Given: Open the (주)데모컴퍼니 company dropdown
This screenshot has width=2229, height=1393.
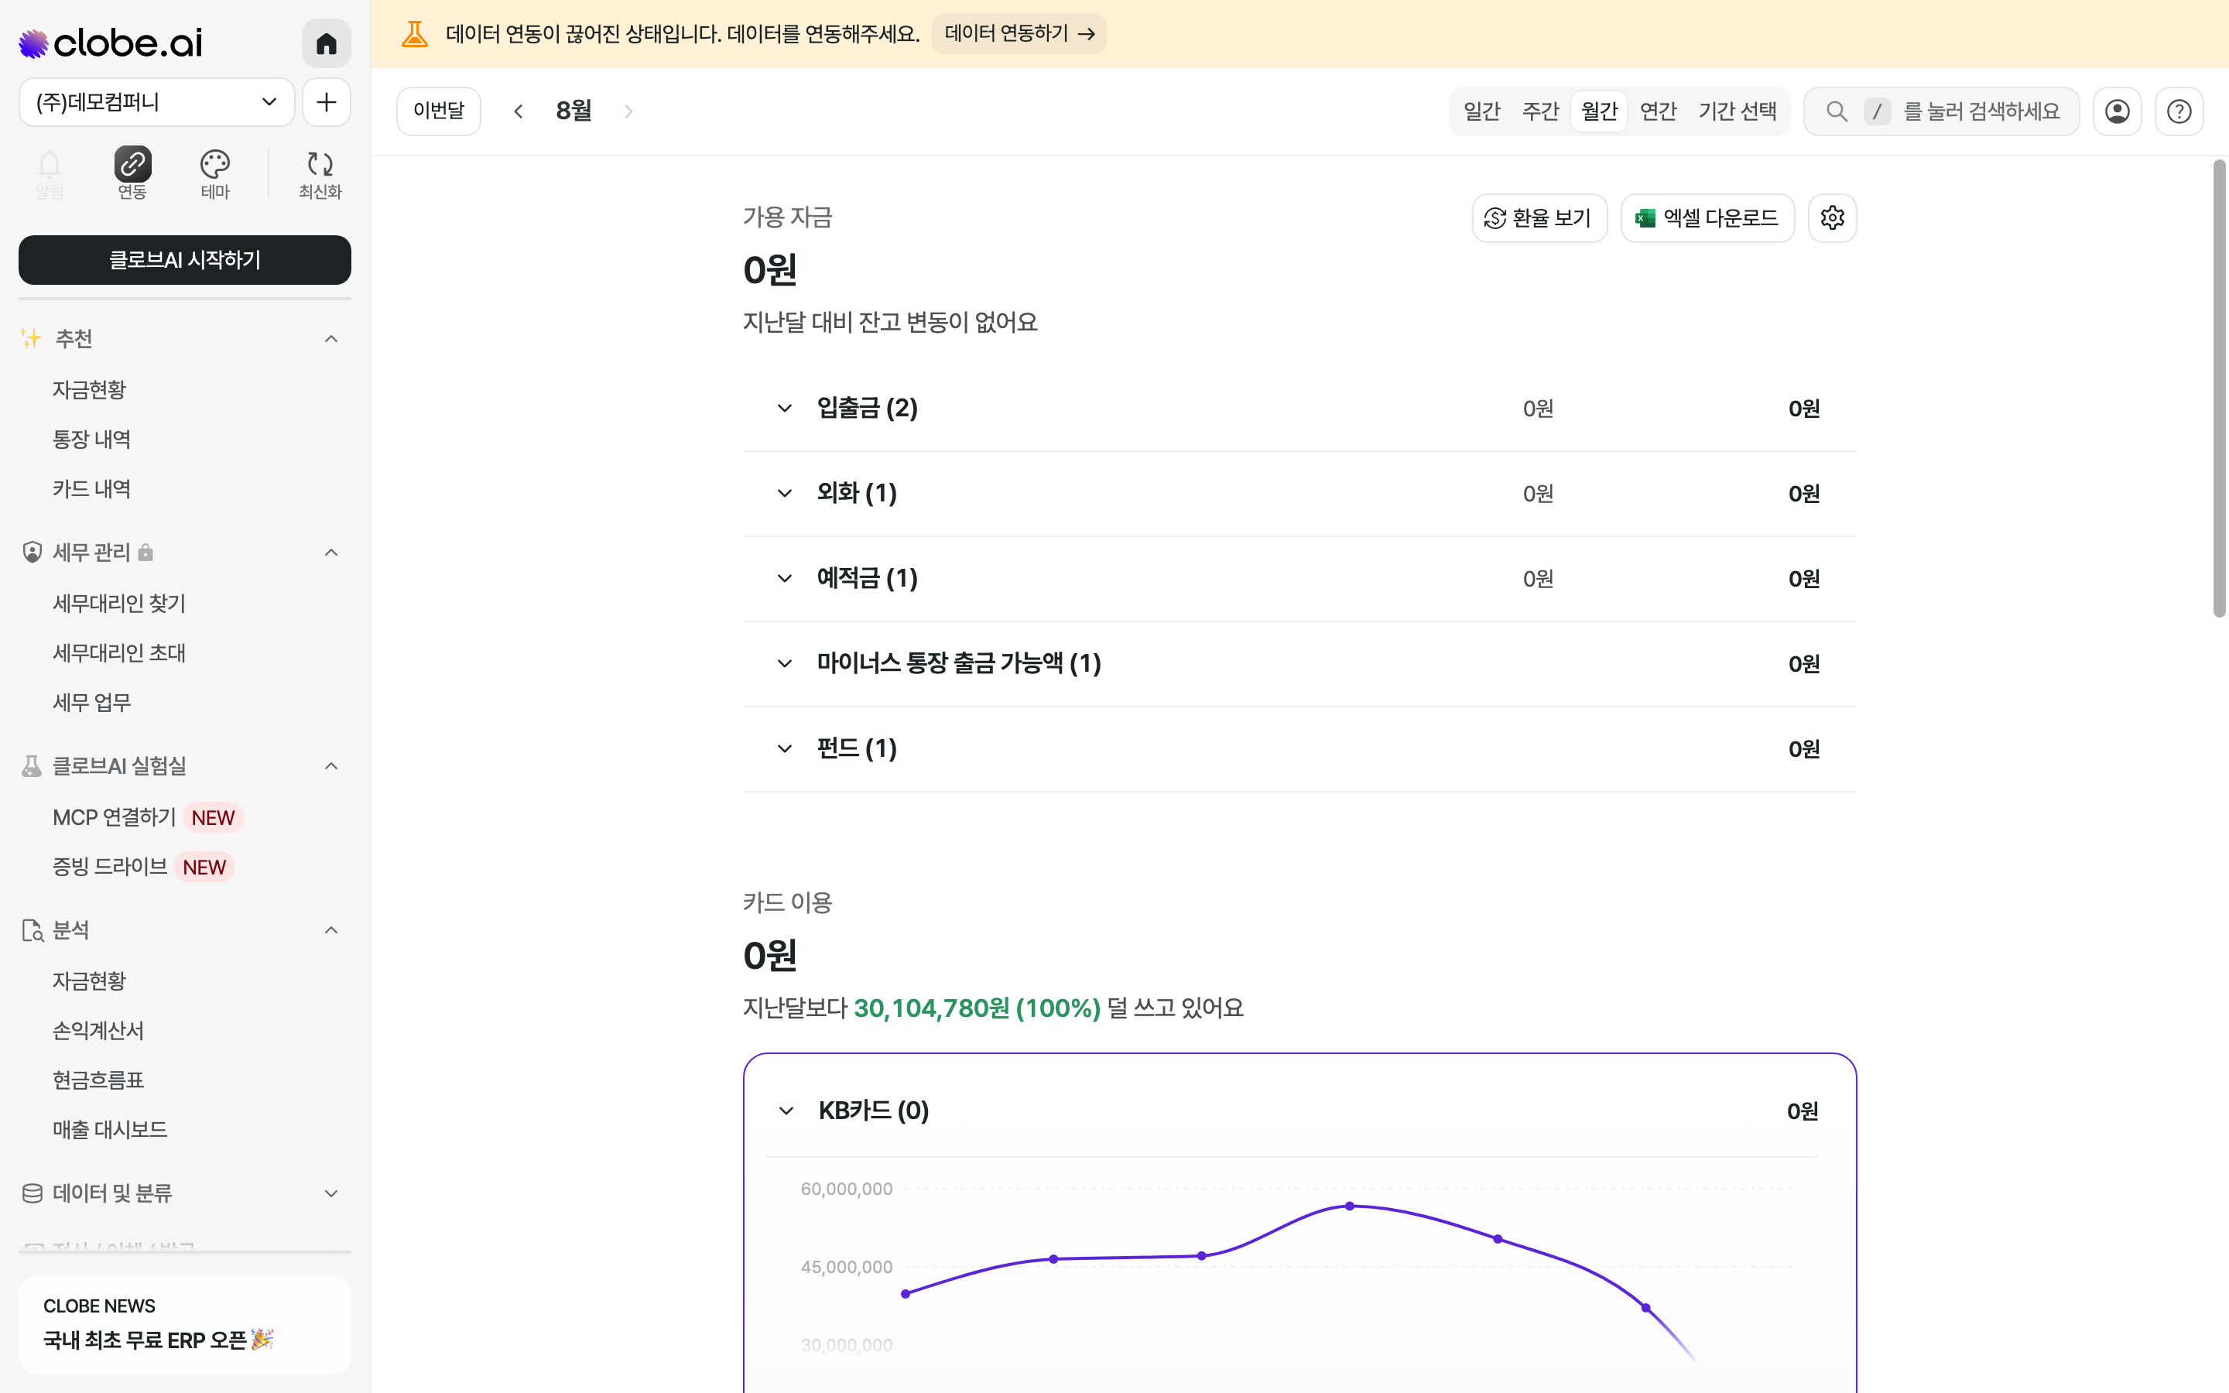Looking at the screenshot, I should tap(156, 102).
